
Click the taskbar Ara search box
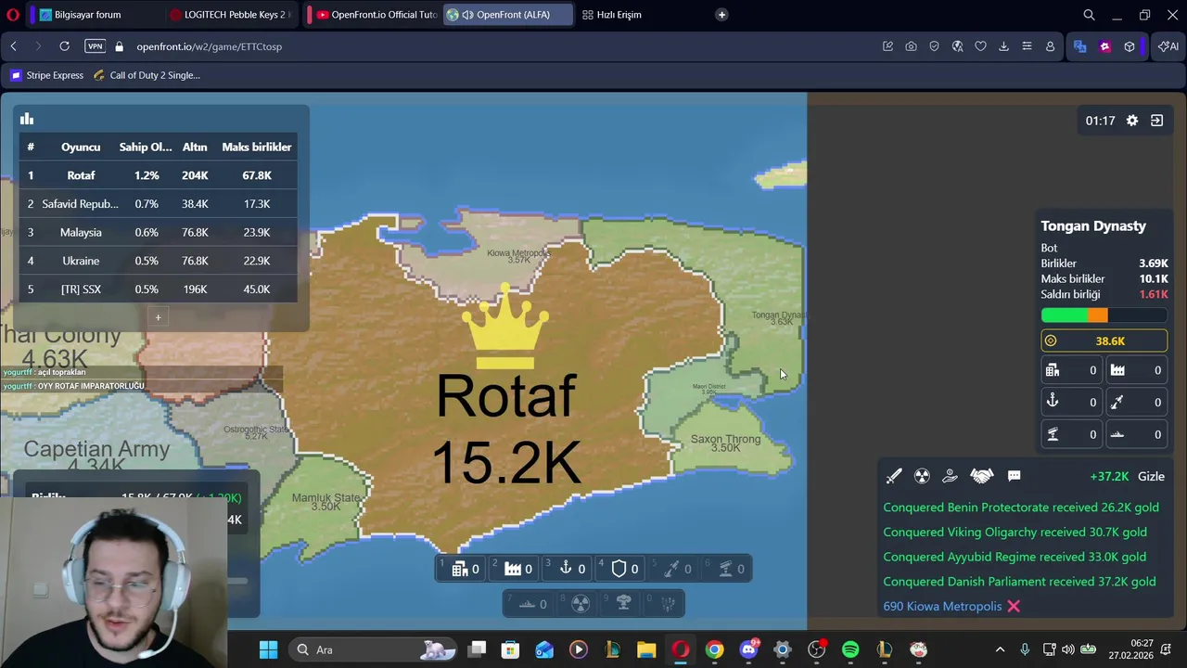point(371,649)
